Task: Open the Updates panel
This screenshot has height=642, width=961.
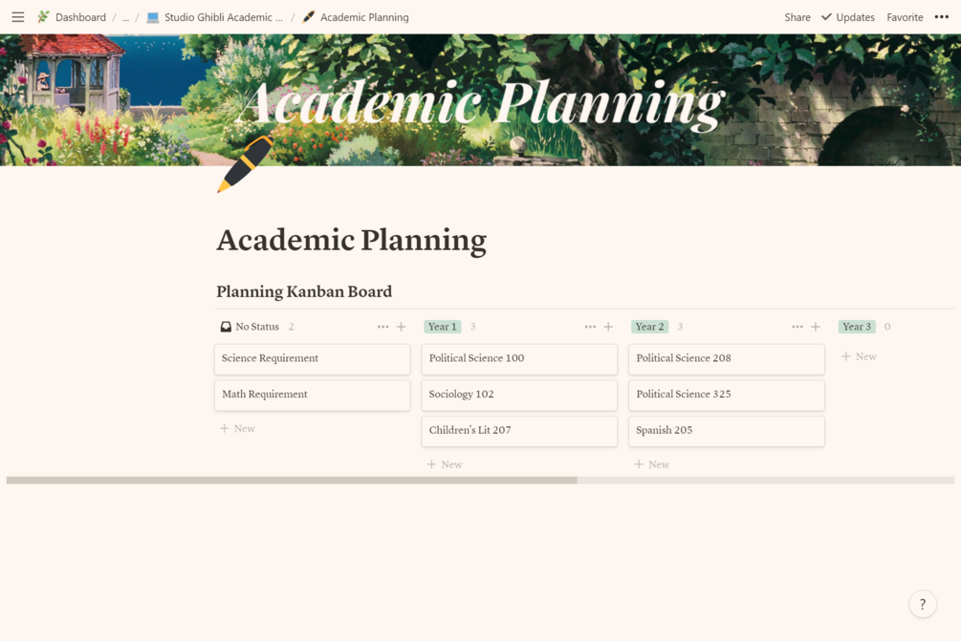Action: click(x=848, y=17)
